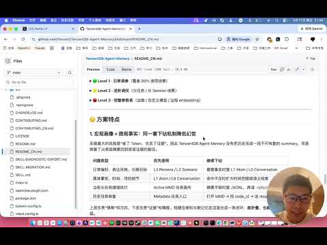
Task: Open Chrome side panel icon
Action: click(x=300, y=39)
